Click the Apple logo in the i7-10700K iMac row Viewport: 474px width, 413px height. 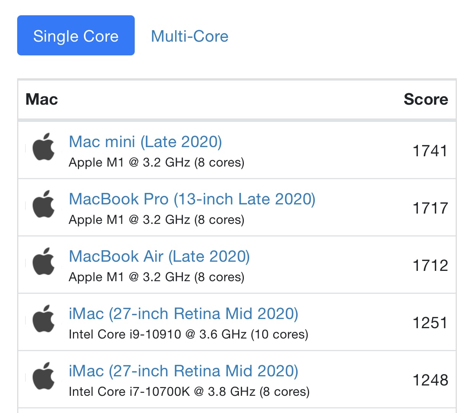pos(44,376)
